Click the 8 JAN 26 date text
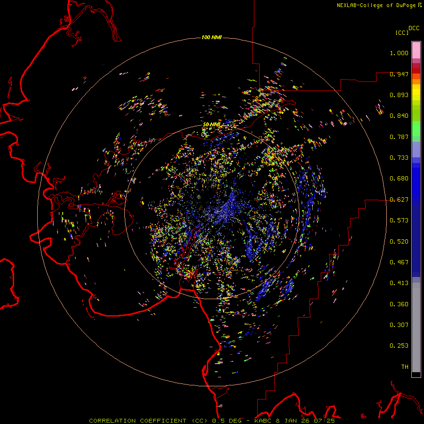 click(294, 421)
